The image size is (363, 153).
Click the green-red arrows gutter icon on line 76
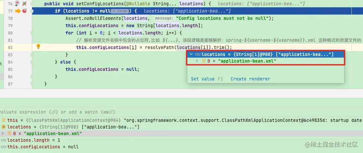(x=24, y=3)
